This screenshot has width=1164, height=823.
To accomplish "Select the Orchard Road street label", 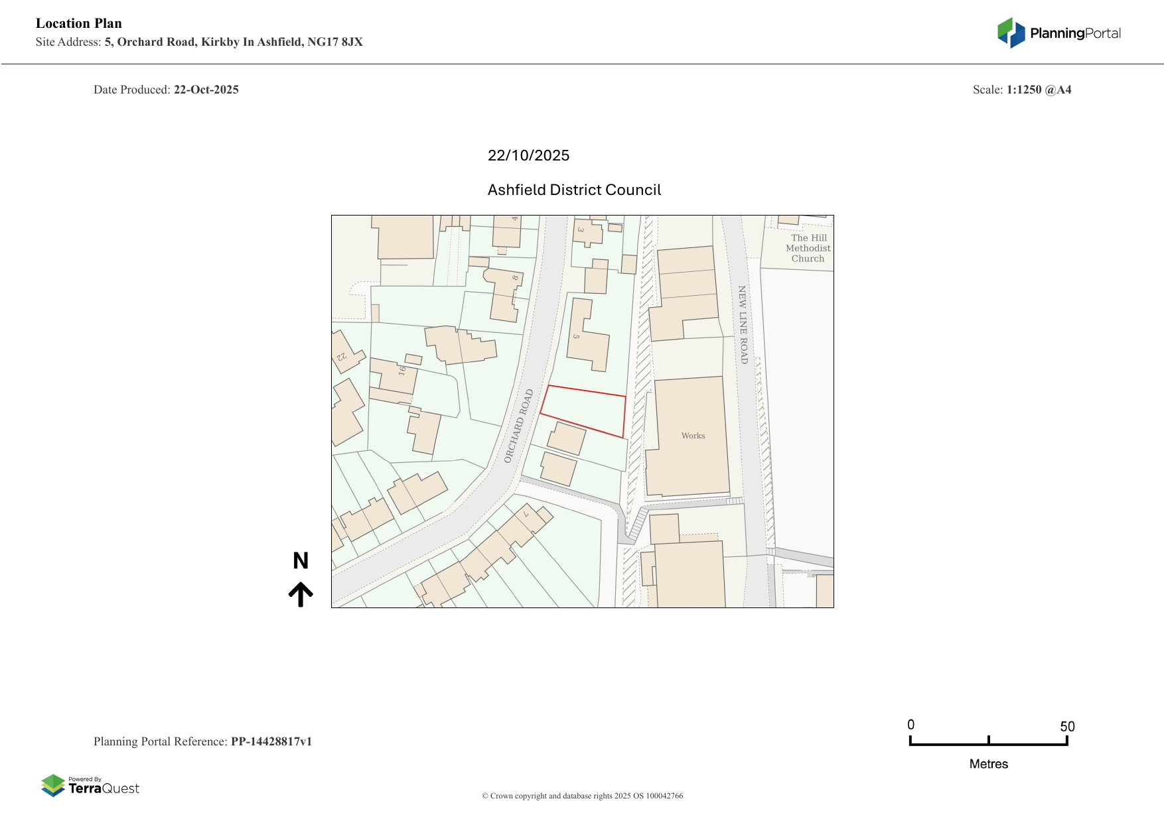I will point(518,426).
